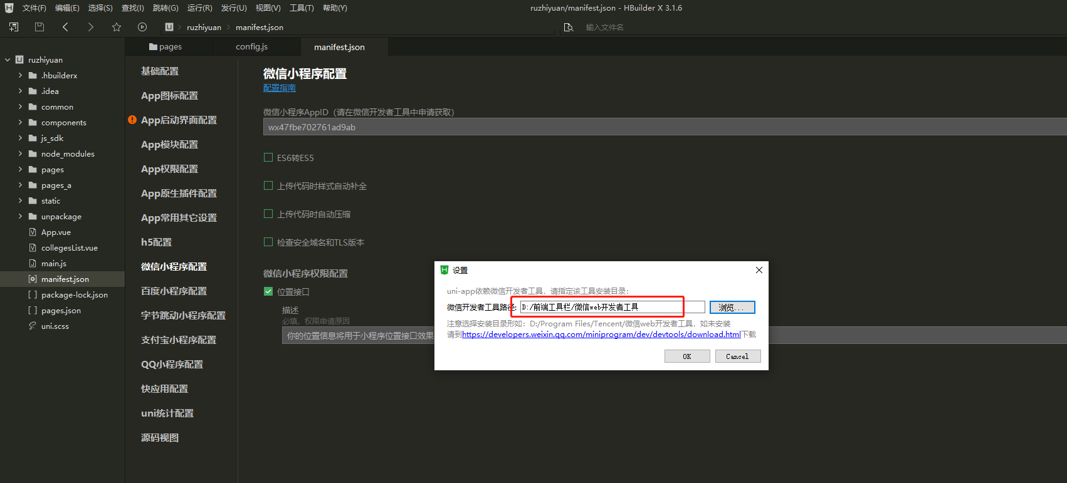Click ruzhiyuan in the breadcrumb
This screenshot has height=483, width=1067.
click(x=204, y=28)
